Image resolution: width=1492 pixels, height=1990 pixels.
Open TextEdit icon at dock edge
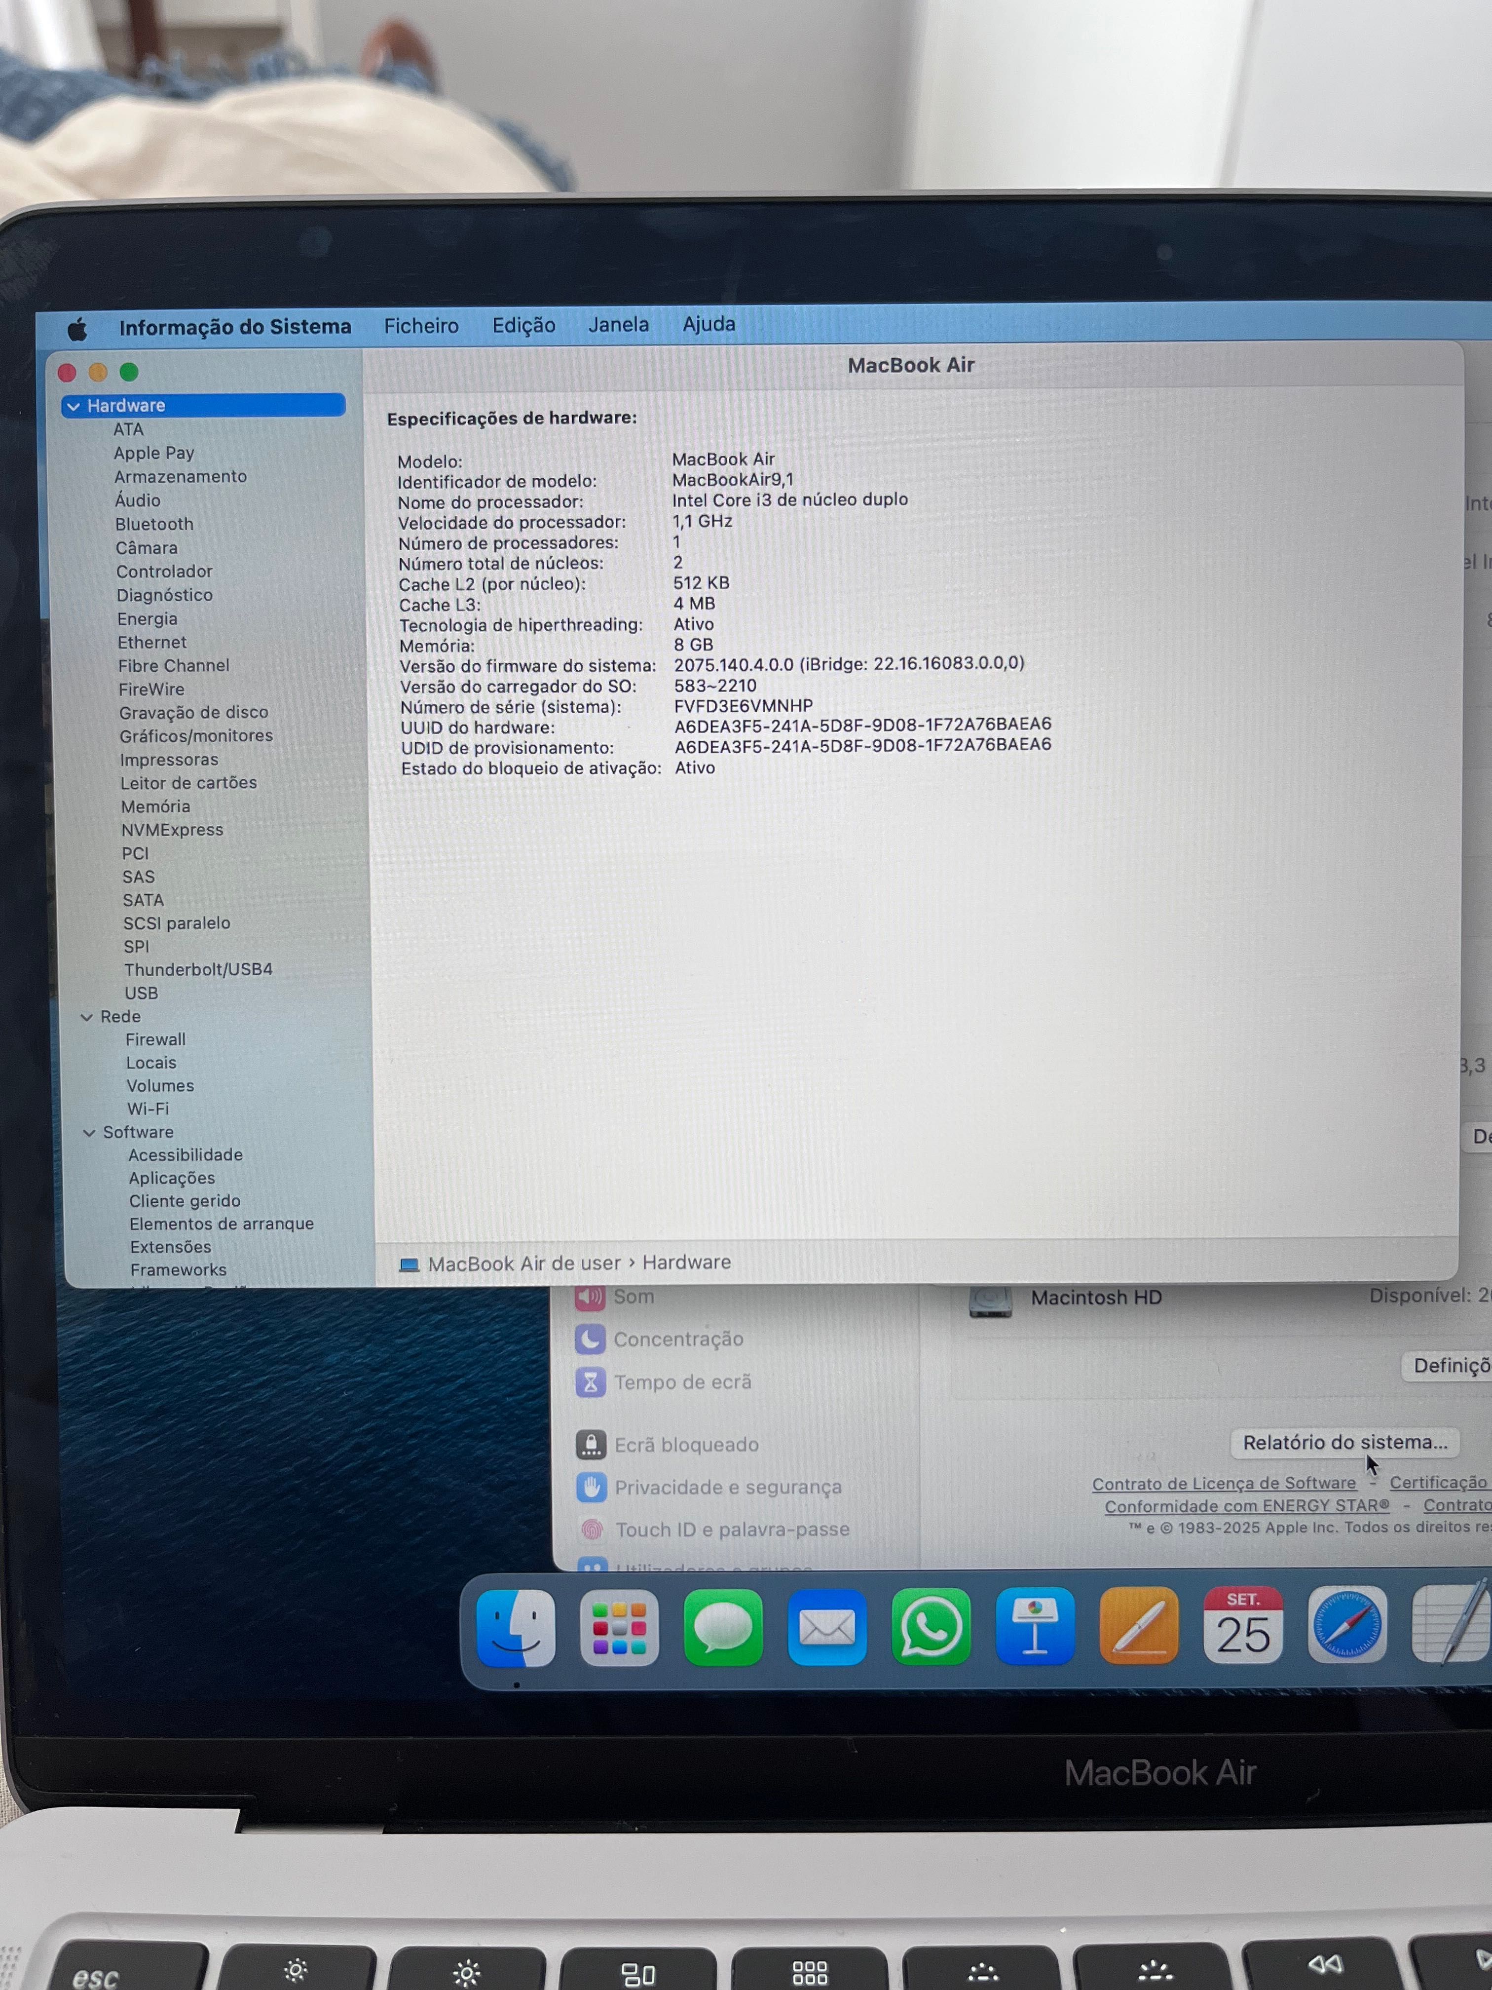pyautogui.click(x=1451, y=1622)
